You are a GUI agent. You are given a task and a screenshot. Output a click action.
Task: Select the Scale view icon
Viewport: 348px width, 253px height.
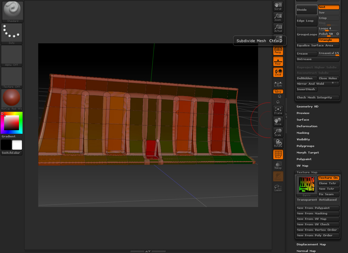278,132
